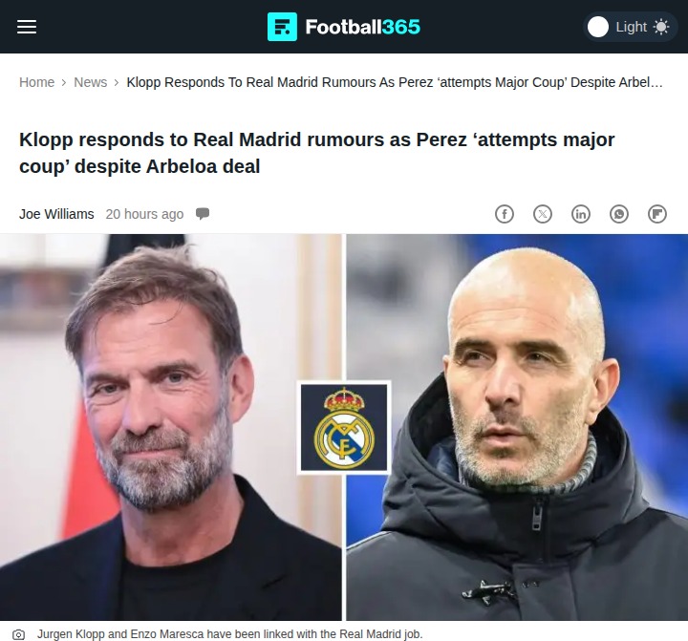
Task: Share article on X
Action: coord(543,214)
